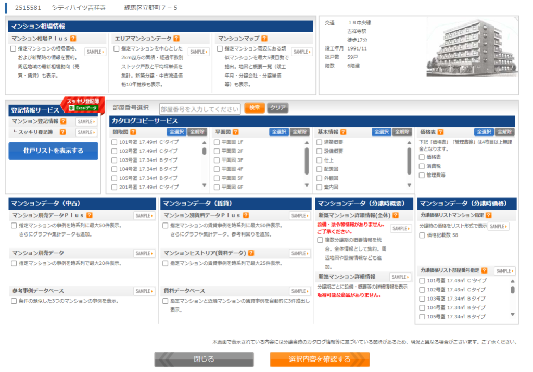Click help icon next to 価格表 header
Image resolution: width=533 pixels, height=372 pixels.
pyautogui.click(x=439, y=132)
